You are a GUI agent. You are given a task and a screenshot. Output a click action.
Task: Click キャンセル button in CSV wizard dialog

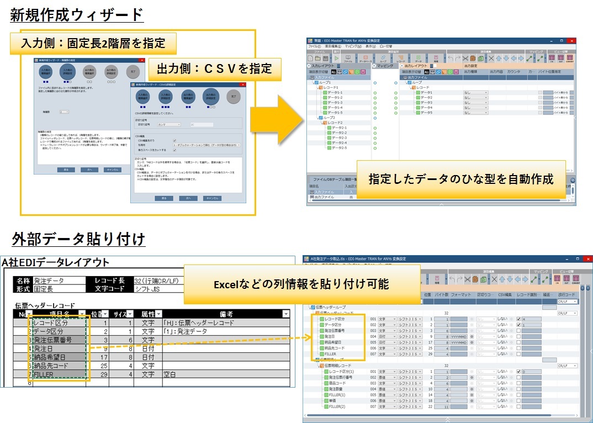(x=212, y=198)
